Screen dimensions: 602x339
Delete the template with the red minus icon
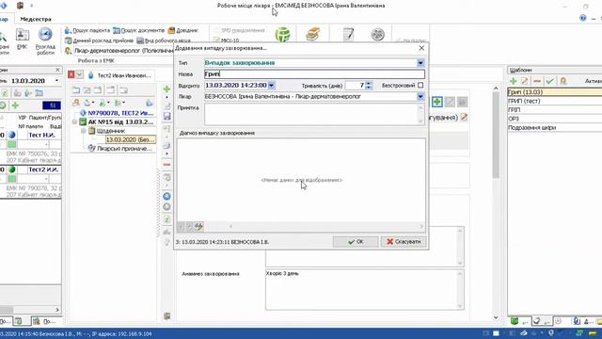tap(537, 81)
